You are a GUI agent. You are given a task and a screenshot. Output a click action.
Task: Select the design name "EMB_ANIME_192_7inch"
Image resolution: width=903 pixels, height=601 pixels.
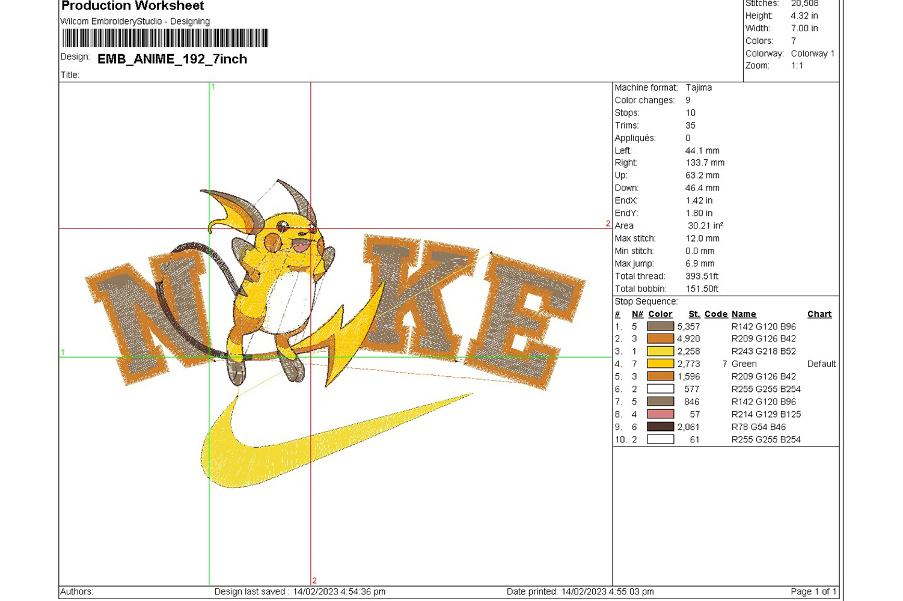coord(173,59)
